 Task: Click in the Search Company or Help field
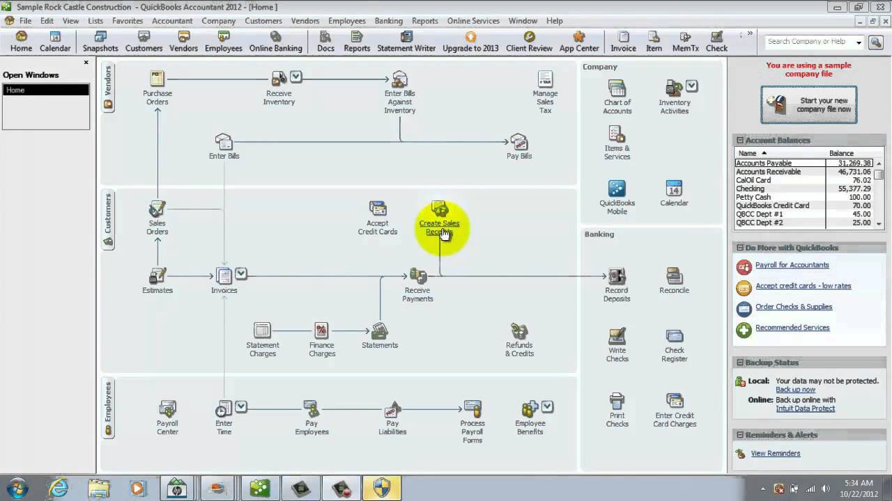tap(808, 42)
